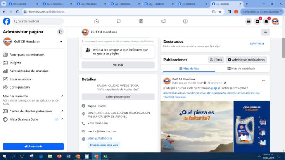Open Microsoft Edge from the taskbar
This screenshot has width=285, height=160.
pyautogui.click(x=41, y=156)
